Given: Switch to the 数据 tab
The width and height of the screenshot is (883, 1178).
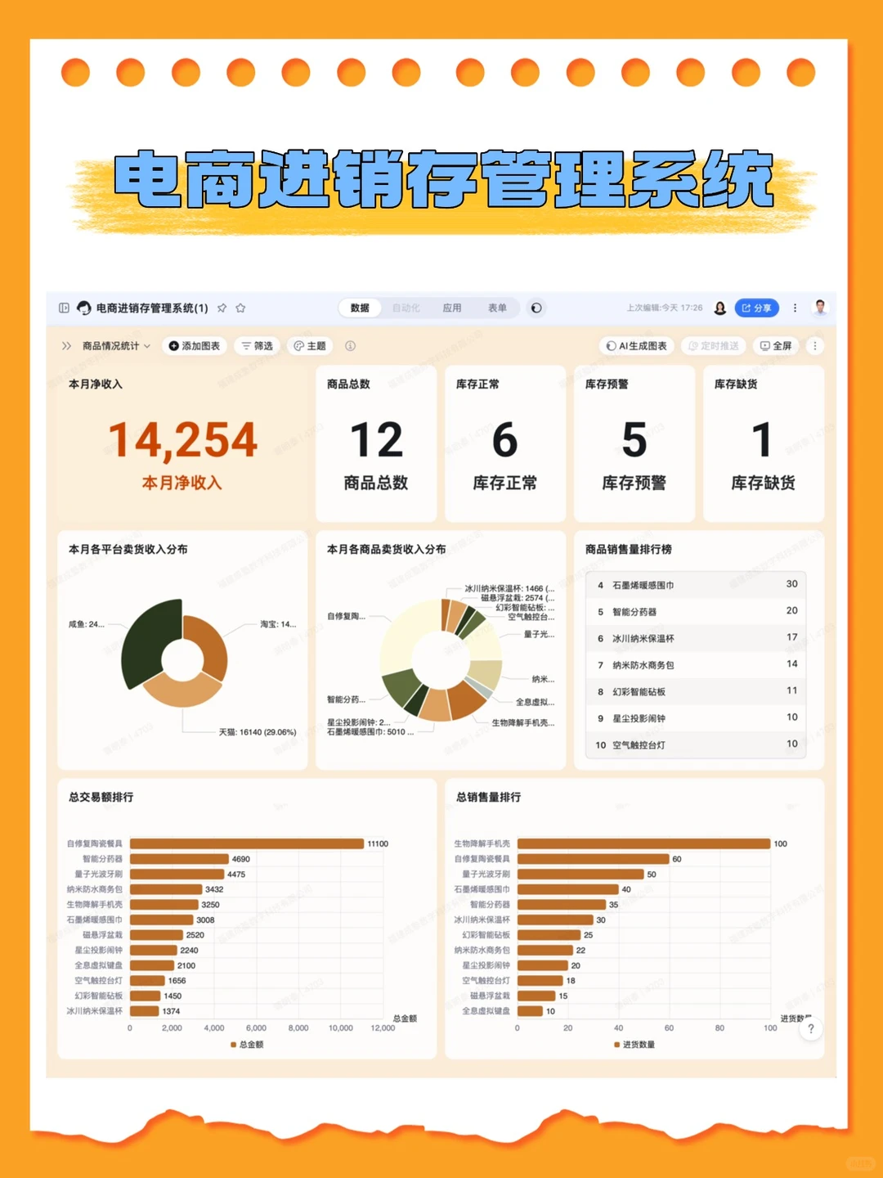Looking at the screenshot, I should click(360, 308).
